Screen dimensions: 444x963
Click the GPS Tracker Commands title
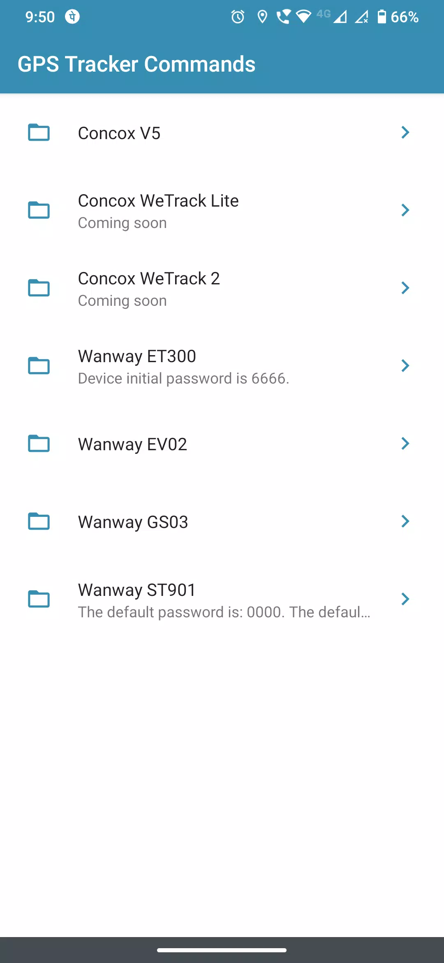[x=136, y=64]
